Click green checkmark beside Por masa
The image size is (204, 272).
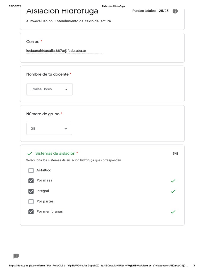point(173,181)
